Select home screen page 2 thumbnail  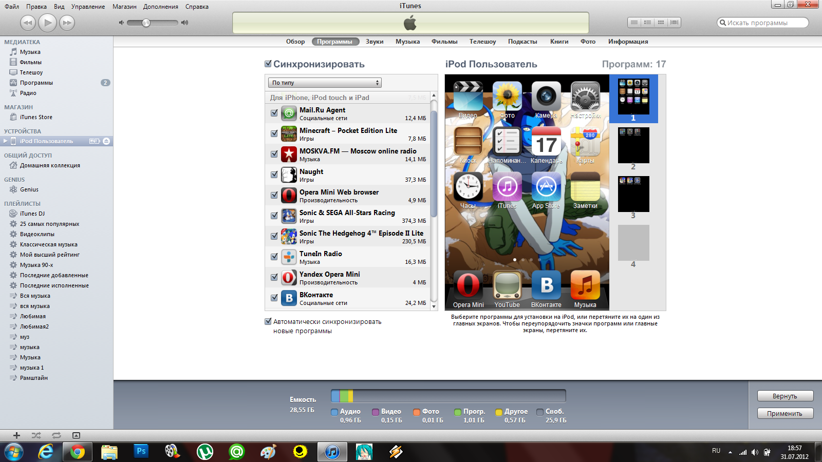(633, 146)
